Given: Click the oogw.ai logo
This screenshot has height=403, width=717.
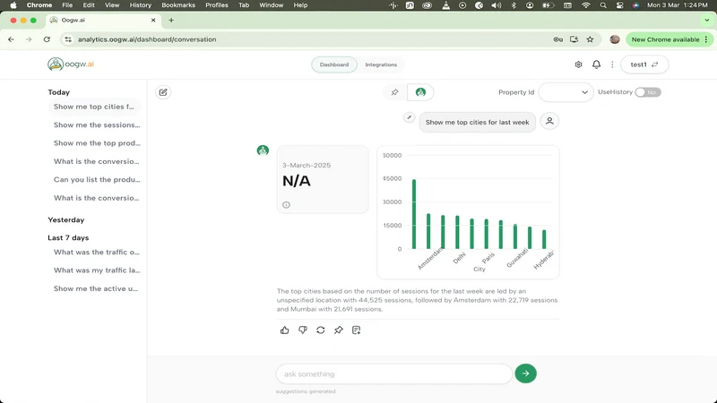Looking at the screenshot, I should pos(71,64).
